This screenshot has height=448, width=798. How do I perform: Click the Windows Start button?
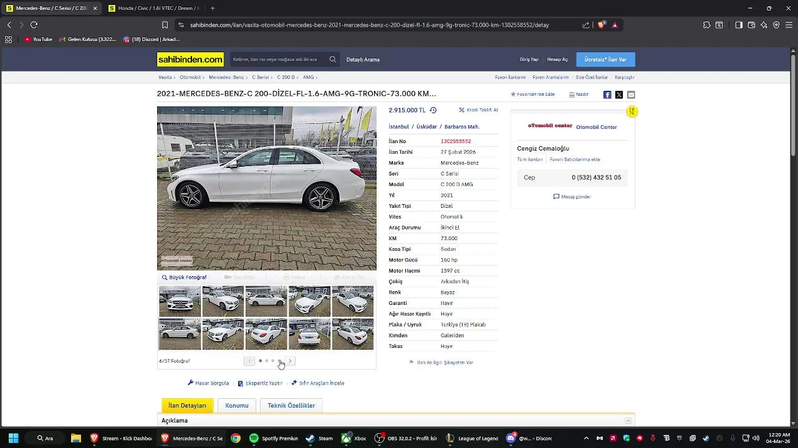[x=13, y=438]
